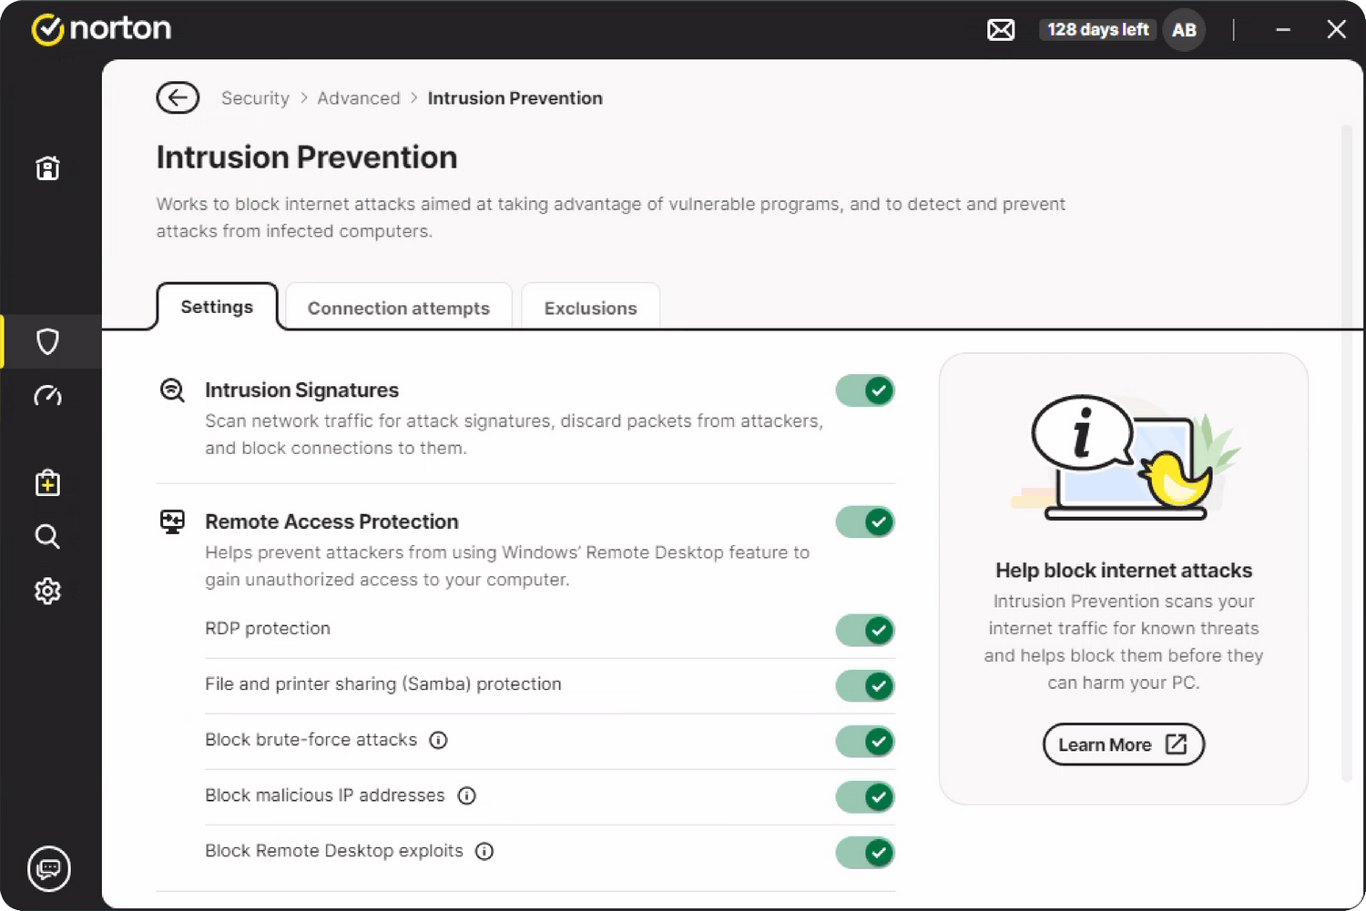Viewport: 1366px width, 911px height.
Task: Show info for Block brute-force attacks
Action: click(438, 740)
